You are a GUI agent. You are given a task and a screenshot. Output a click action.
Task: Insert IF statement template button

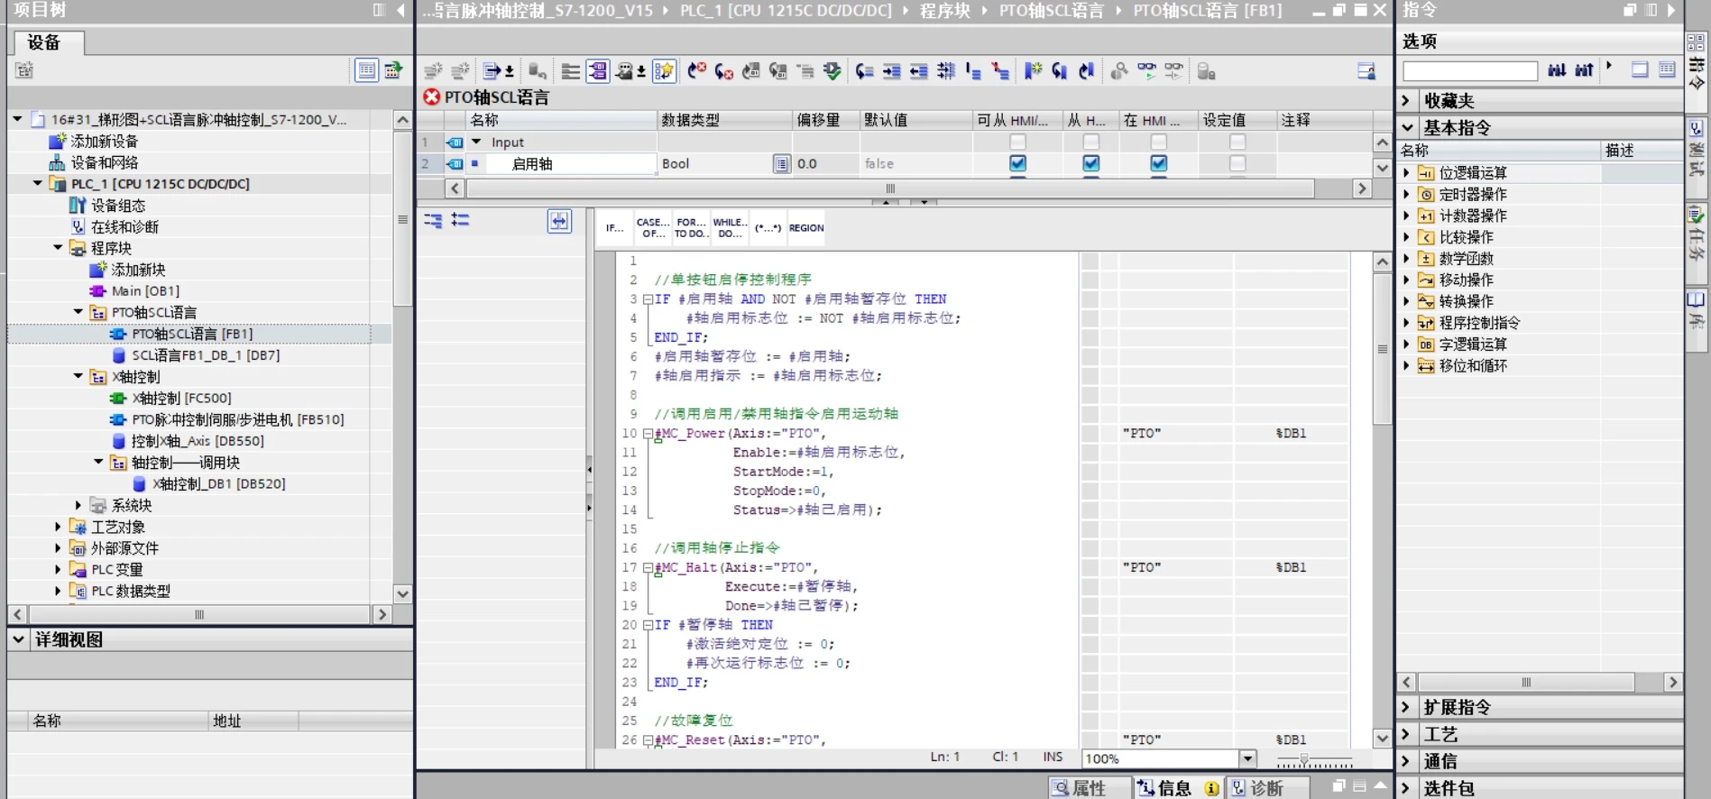click(x=614, y=228)
